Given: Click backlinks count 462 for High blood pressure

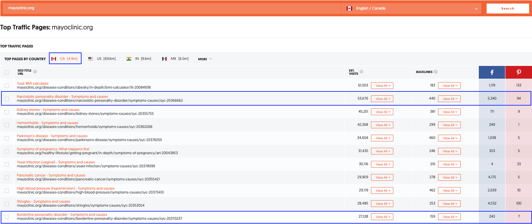Looking at the screenshot, I should (432, 190).
